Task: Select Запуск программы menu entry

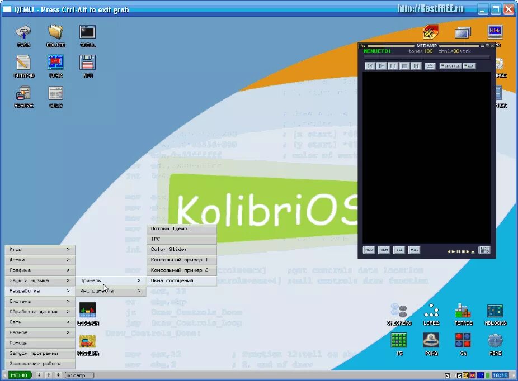Action: (40, 353)
